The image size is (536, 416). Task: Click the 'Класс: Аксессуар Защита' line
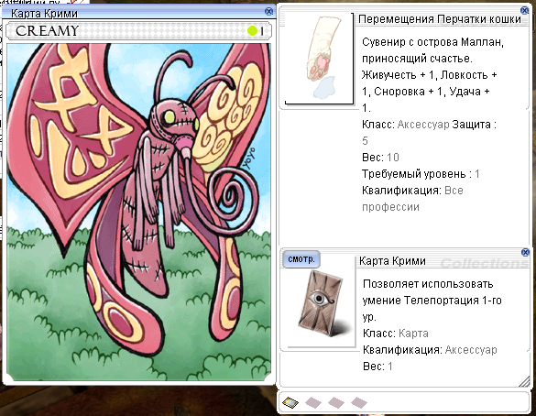tap(430, 125)
